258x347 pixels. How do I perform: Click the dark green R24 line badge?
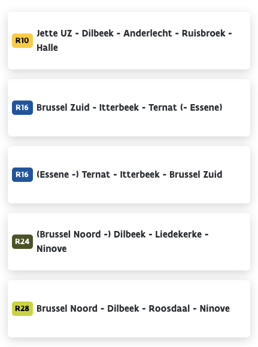(22, 242)
